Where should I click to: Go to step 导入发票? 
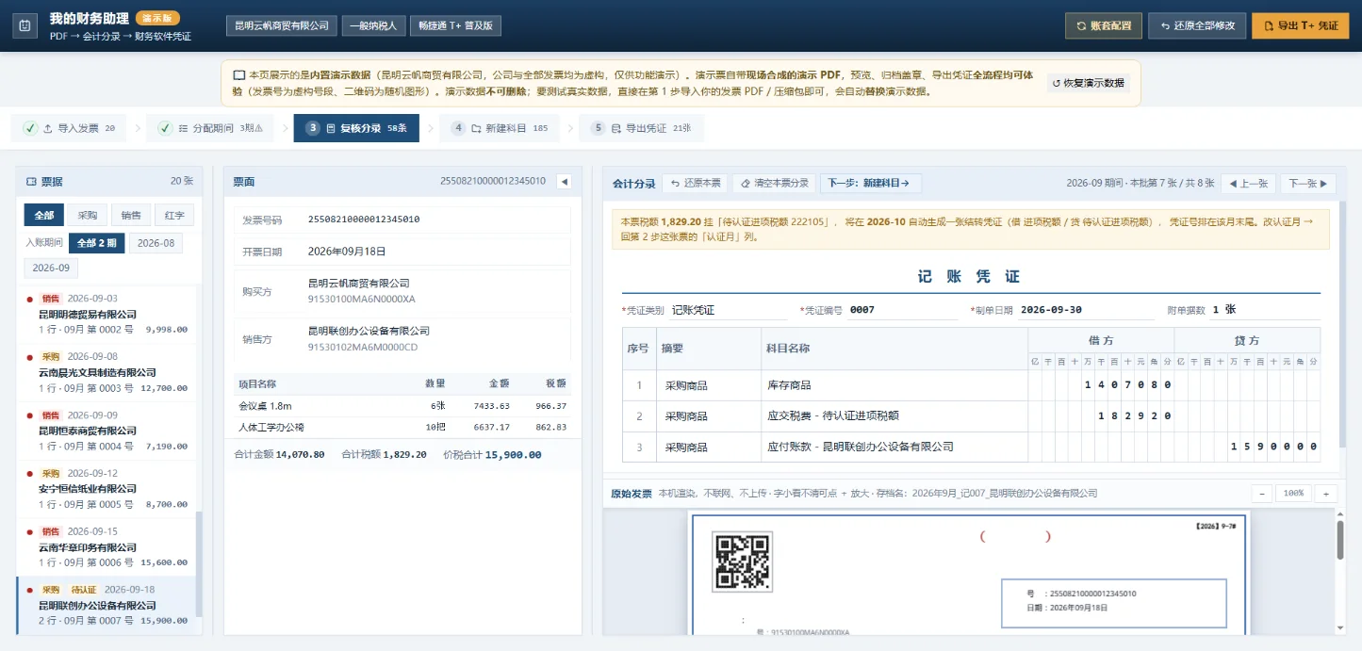click(x=68, y=128)
